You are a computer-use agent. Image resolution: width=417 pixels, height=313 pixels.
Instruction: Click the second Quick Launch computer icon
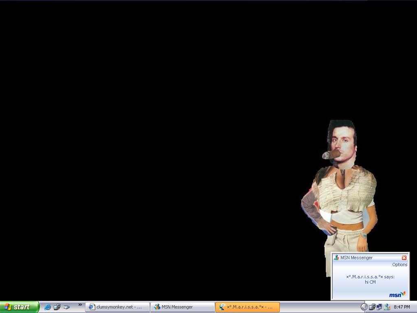[x=57, y=307]
